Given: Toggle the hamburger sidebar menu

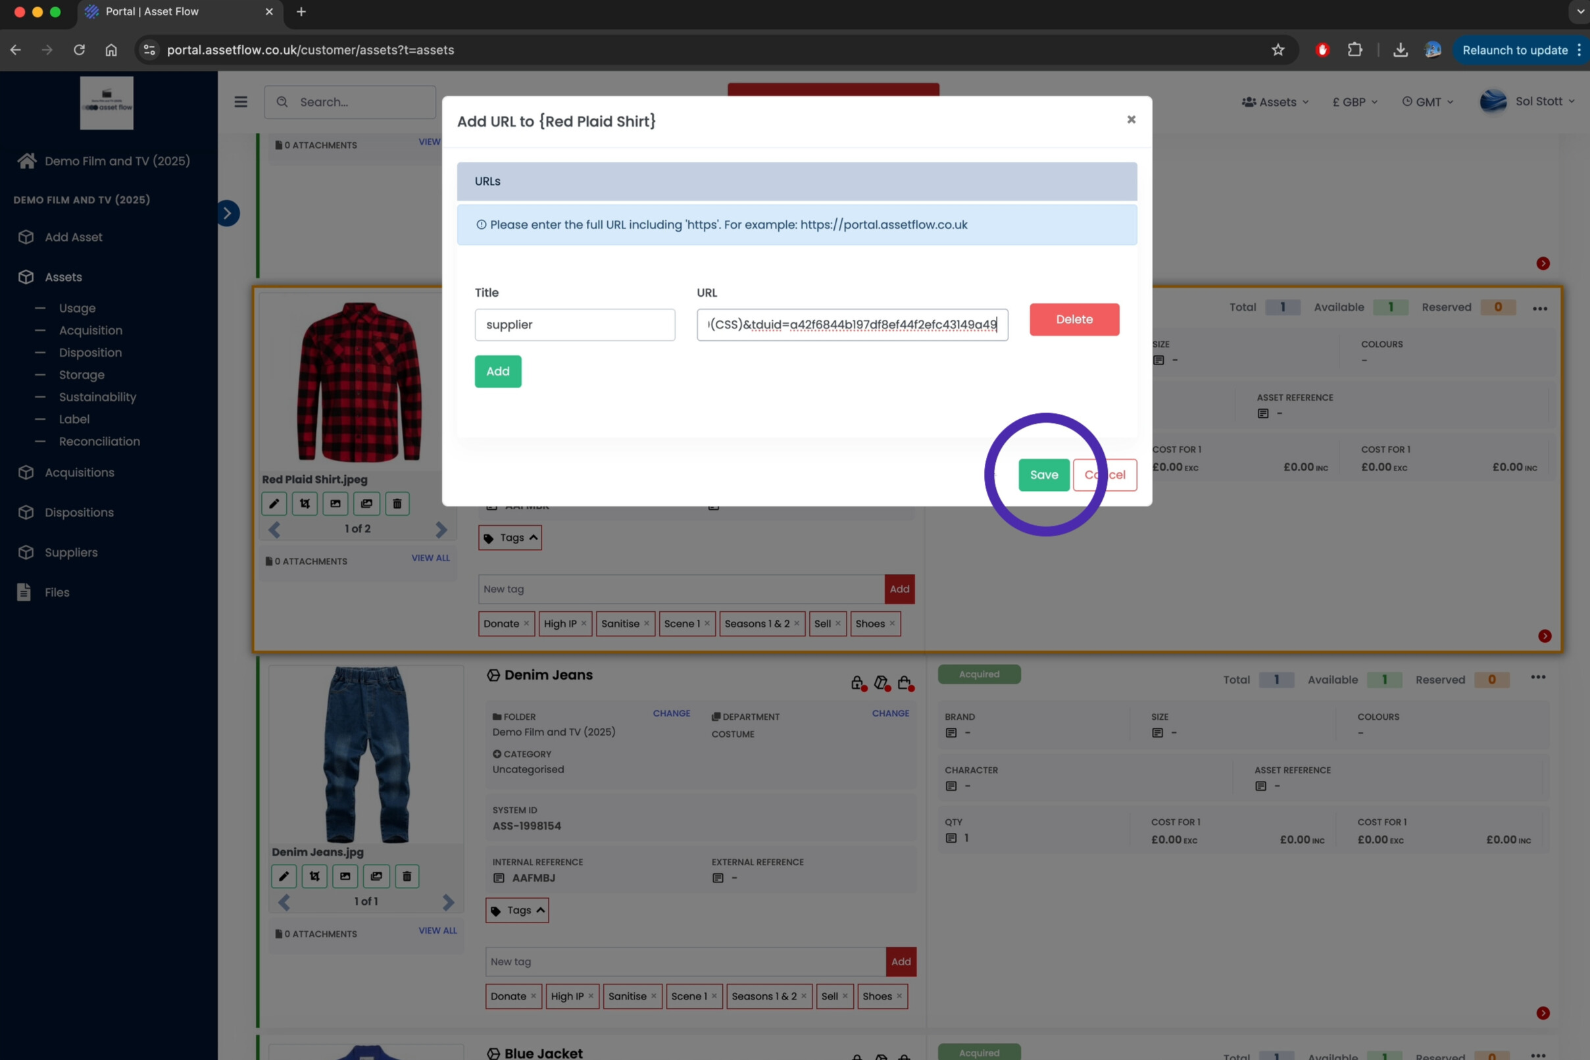Looking at the screenshot, I should coord(241,102).
